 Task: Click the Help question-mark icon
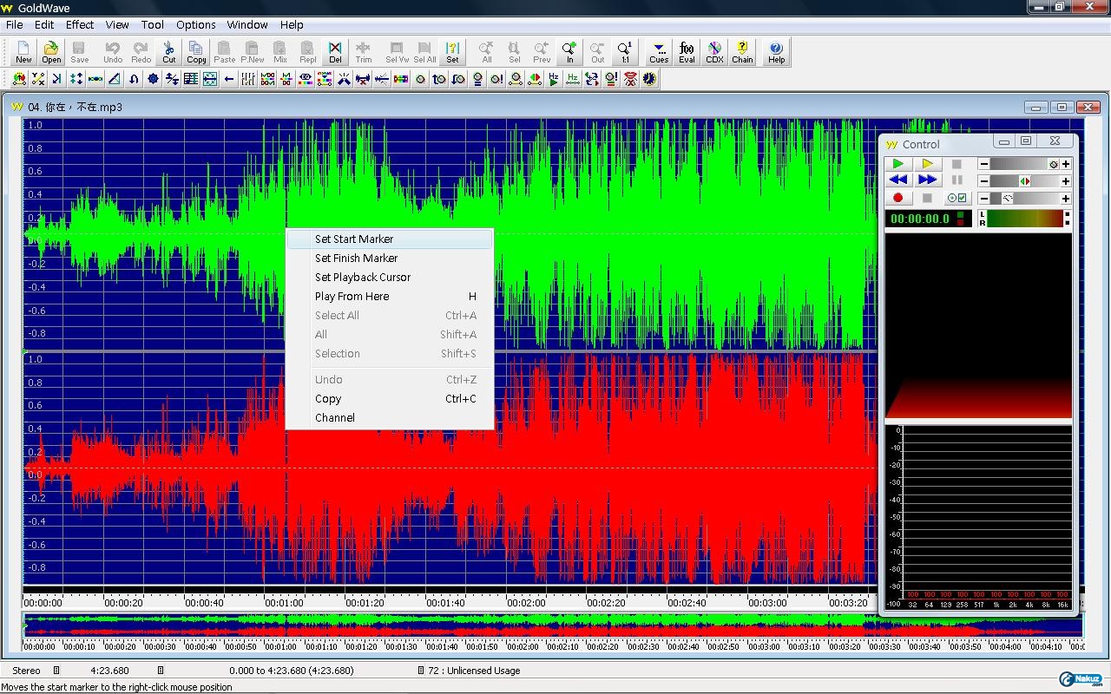[776, 52]
